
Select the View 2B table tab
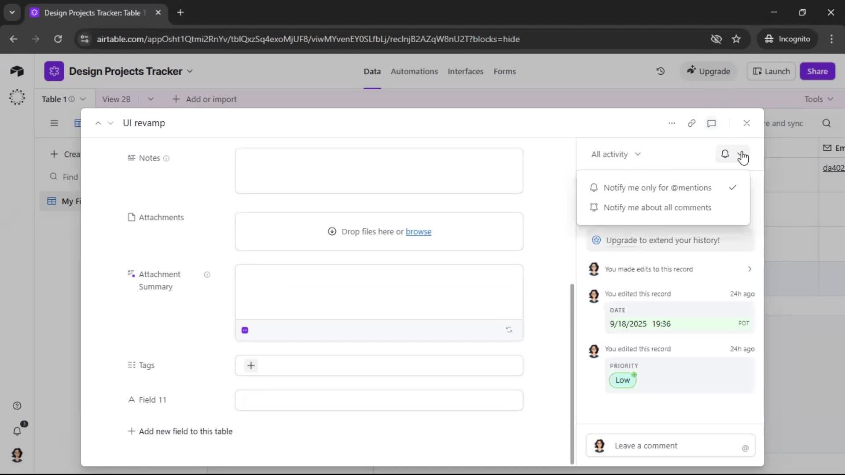(x=116, y=99)
